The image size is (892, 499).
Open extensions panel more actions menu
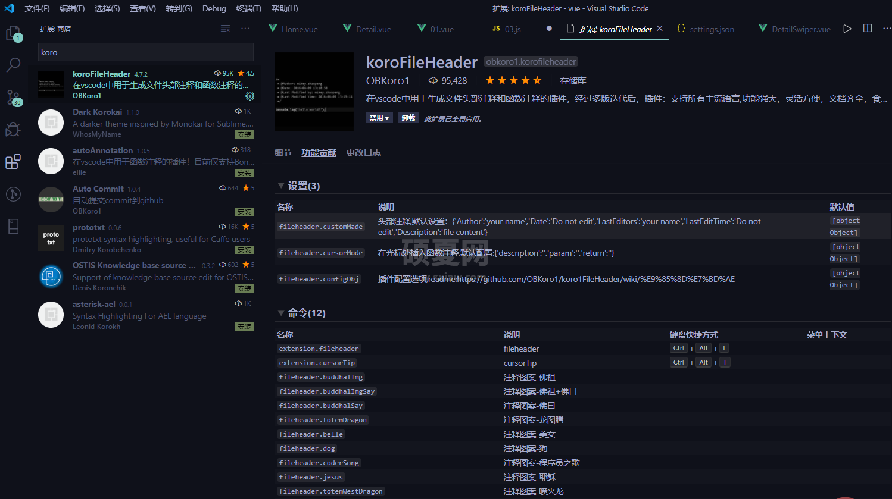[x=245, y=29]
